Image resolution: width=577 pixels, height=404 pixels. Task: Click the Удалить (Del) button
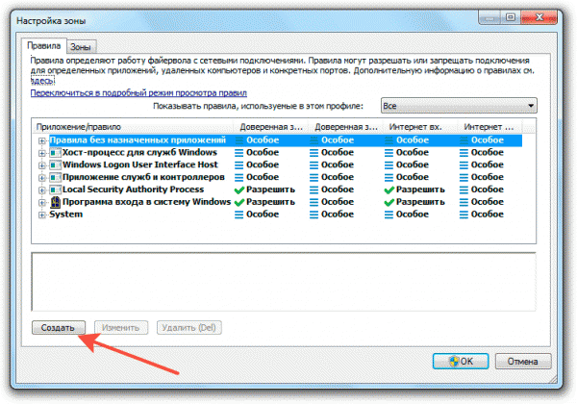pos(189,327)
